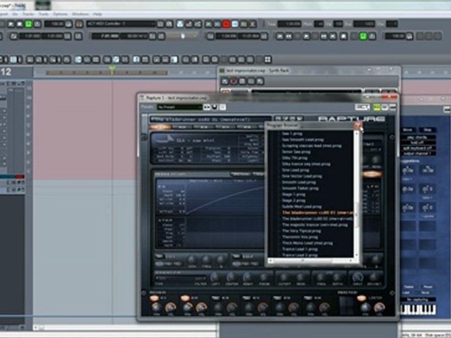
Task: Select Silky 7th.prog in Program Browser
Action: (x=295, y=158)
